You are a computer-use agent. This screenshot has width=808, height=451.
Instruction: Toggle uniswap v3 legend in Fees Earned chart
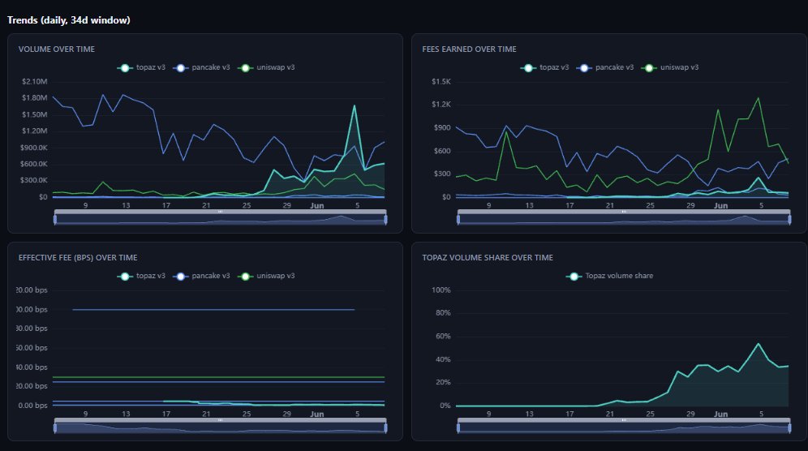click(x=670, y=67)
